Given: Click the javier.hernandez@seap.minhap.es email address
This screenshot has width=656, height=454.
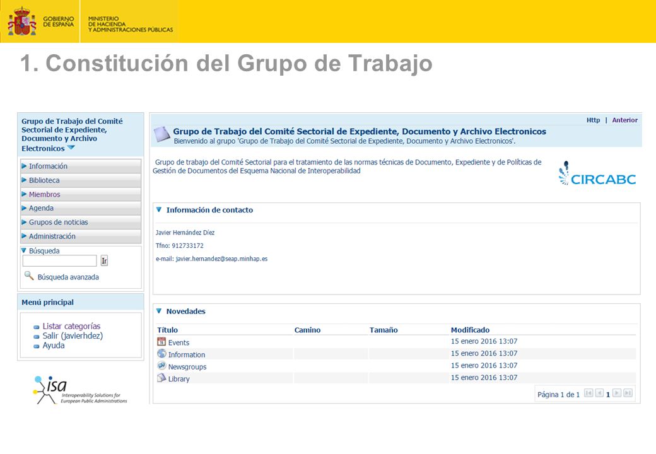Looking at the screenshot, I should (221, 259).
